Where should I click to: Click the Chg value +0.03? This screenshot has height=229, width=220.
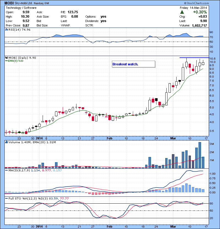click(203, 17)
